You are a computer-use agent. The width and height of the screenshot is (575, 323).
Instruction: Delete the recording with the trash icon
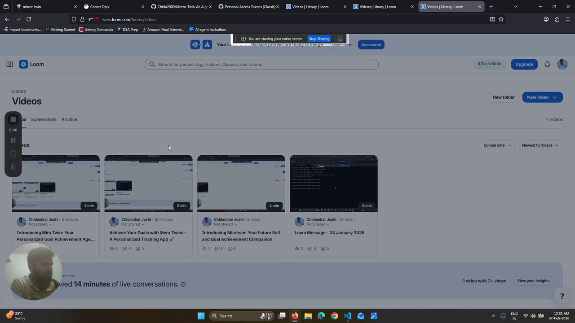point(13,167)
